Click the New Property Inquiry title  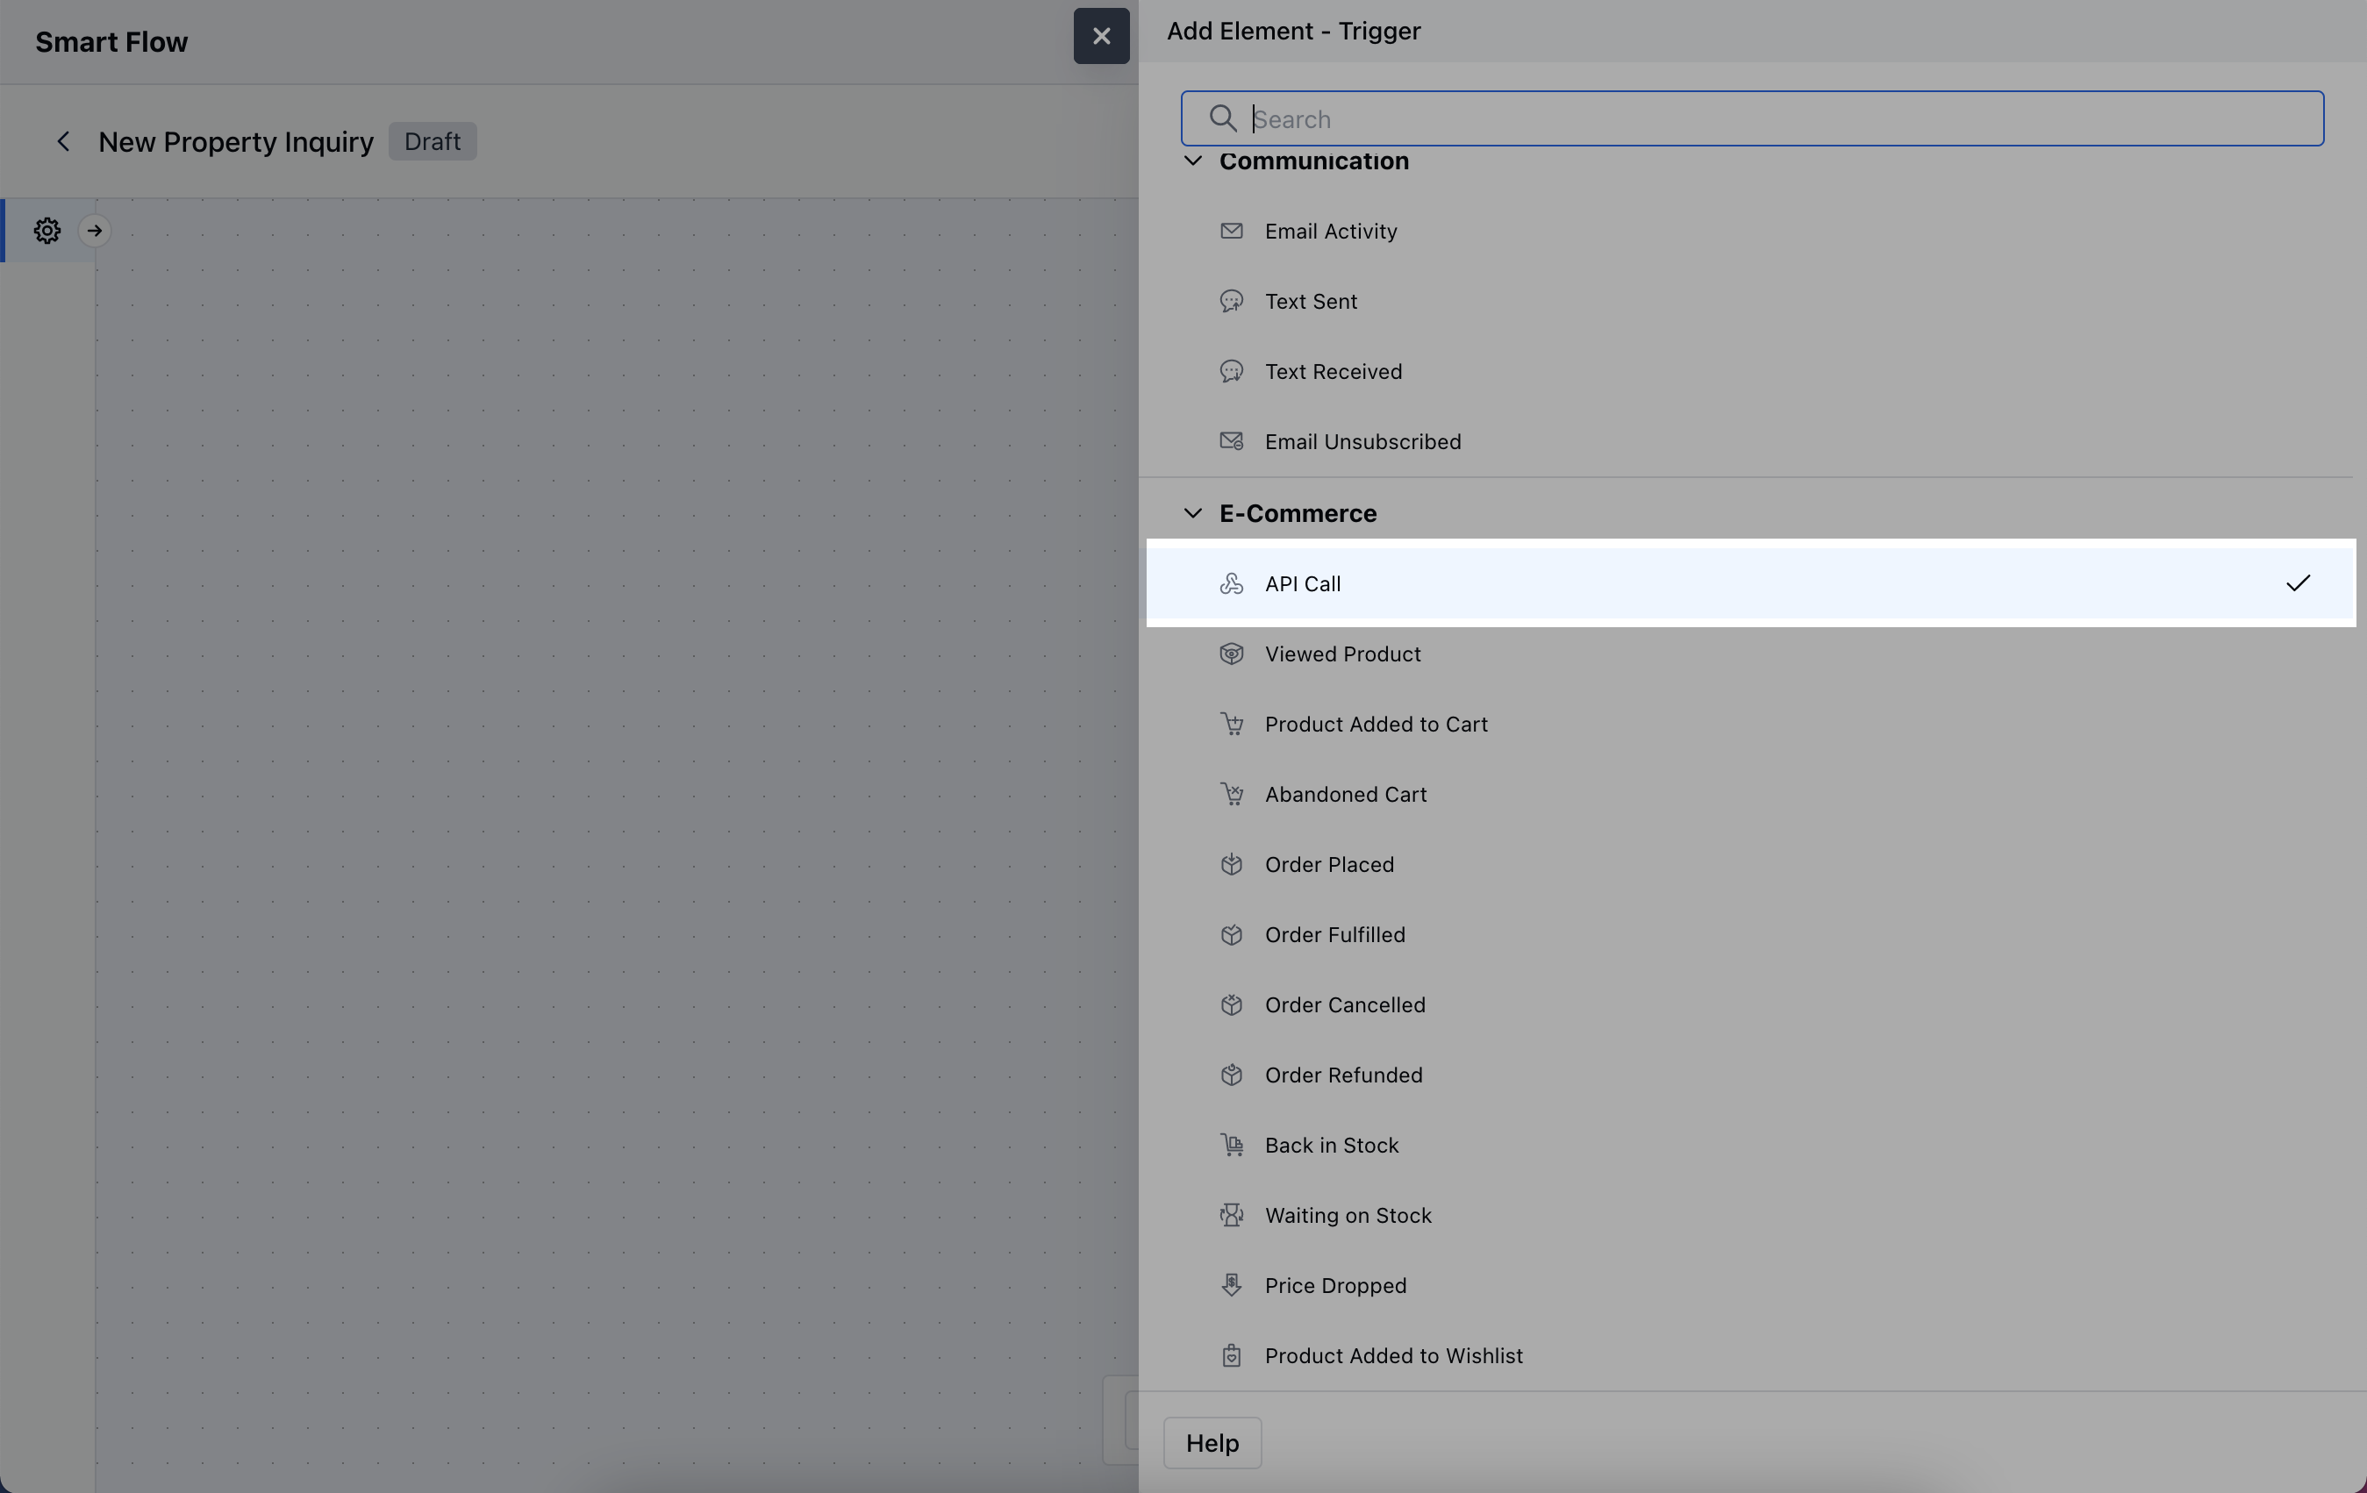coord(236,142)
